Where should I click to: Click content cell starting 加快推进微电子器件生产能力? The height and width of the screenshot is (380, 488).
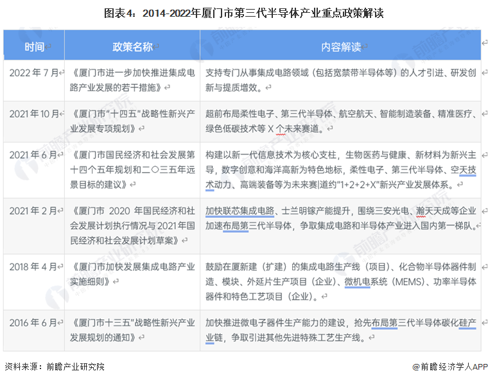(341, 331)
